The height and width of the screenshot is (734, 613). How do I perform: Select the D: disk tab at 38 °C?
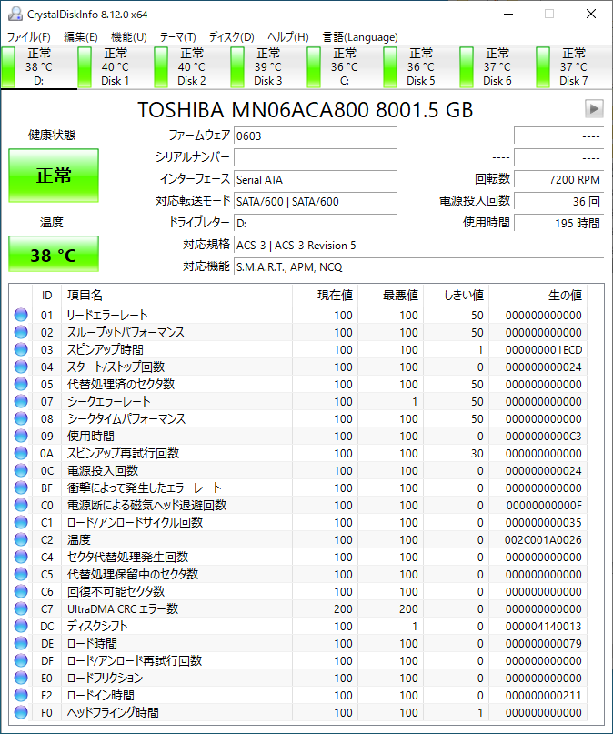point(39,67)
